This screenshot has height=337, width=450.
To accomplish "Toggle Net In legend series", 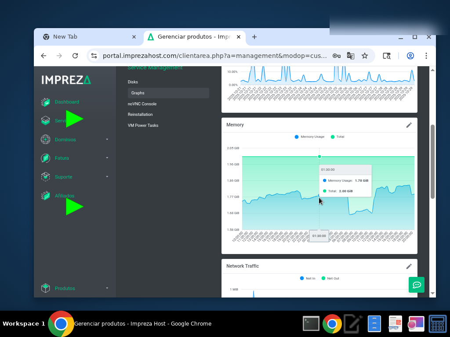I will (x=307, y=278).
